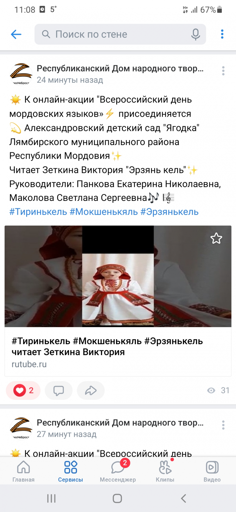Open comments with the speech bubble icon
The height and width of the screenshot is (512, 236).
[58, 391]
